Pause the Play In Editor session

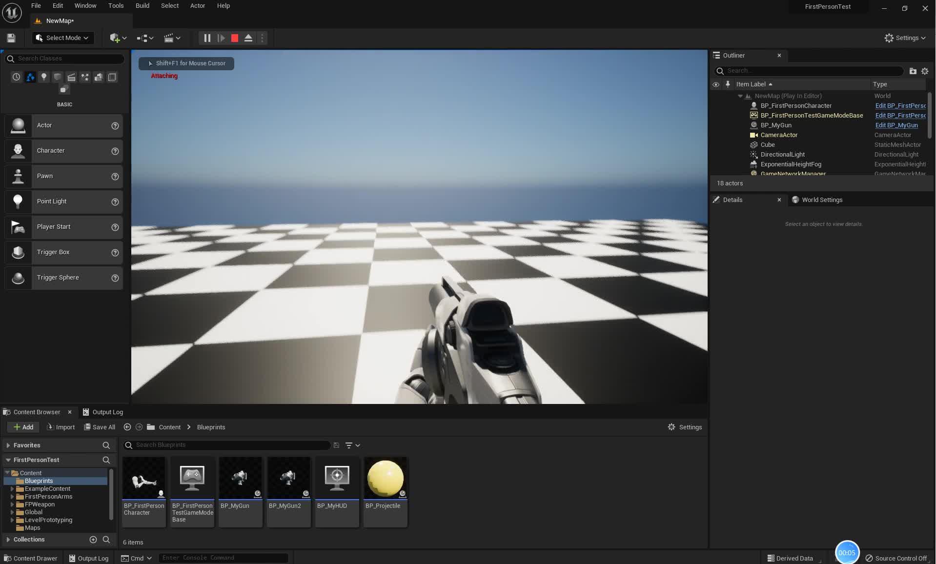206,38
